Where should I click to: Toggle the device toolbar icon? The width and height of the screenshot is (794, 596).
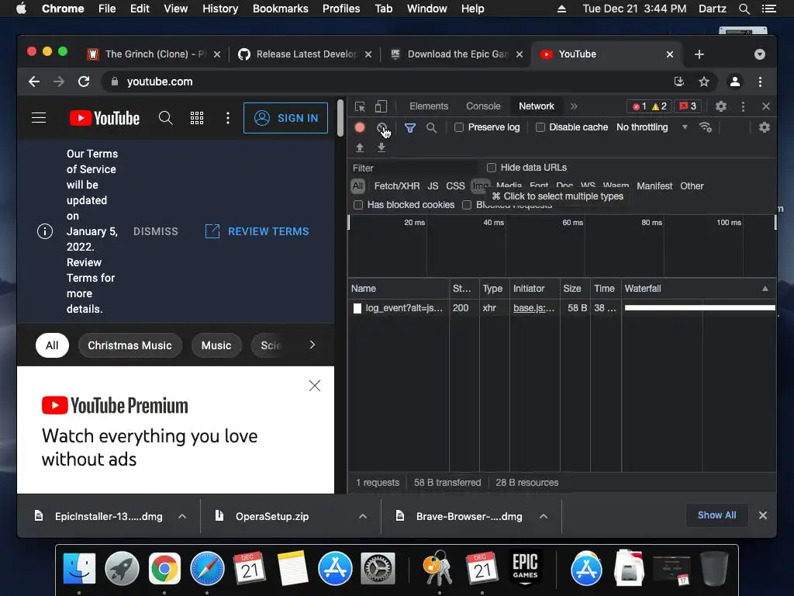click(381, 106)
